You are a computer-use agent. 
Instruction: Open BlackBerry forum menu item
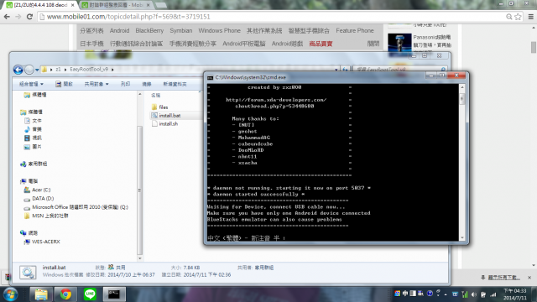click(x=149, y=30)
